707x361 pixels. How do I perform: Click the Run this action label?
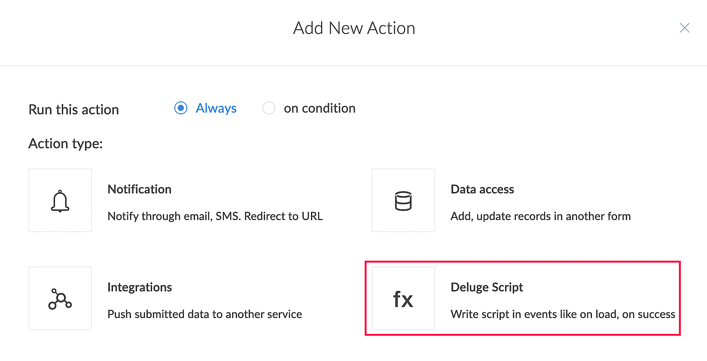click(73, 110)
